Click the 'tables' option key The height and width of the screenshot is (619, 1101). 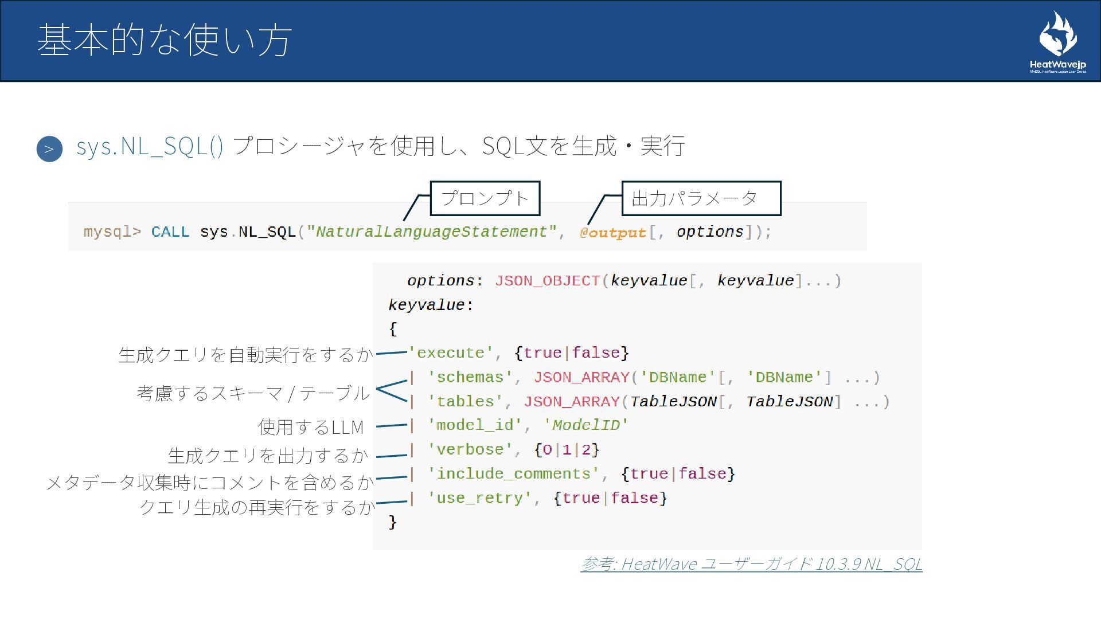coord(465,402)
